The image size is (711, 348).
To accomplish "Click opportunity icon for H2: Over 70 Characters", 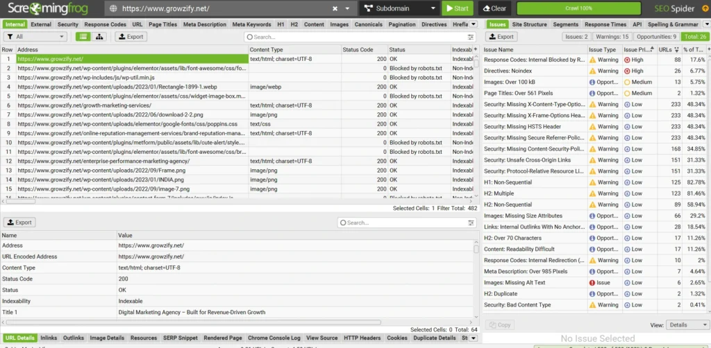I will tap(592, 238).
